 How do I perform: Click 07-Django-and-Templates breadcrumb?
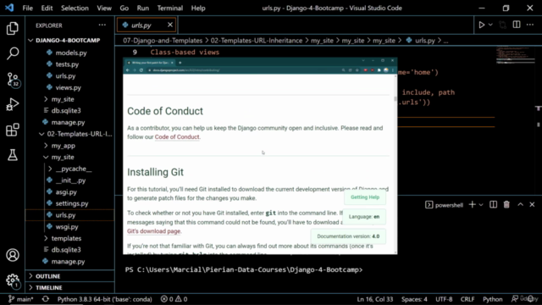(163, 41)
